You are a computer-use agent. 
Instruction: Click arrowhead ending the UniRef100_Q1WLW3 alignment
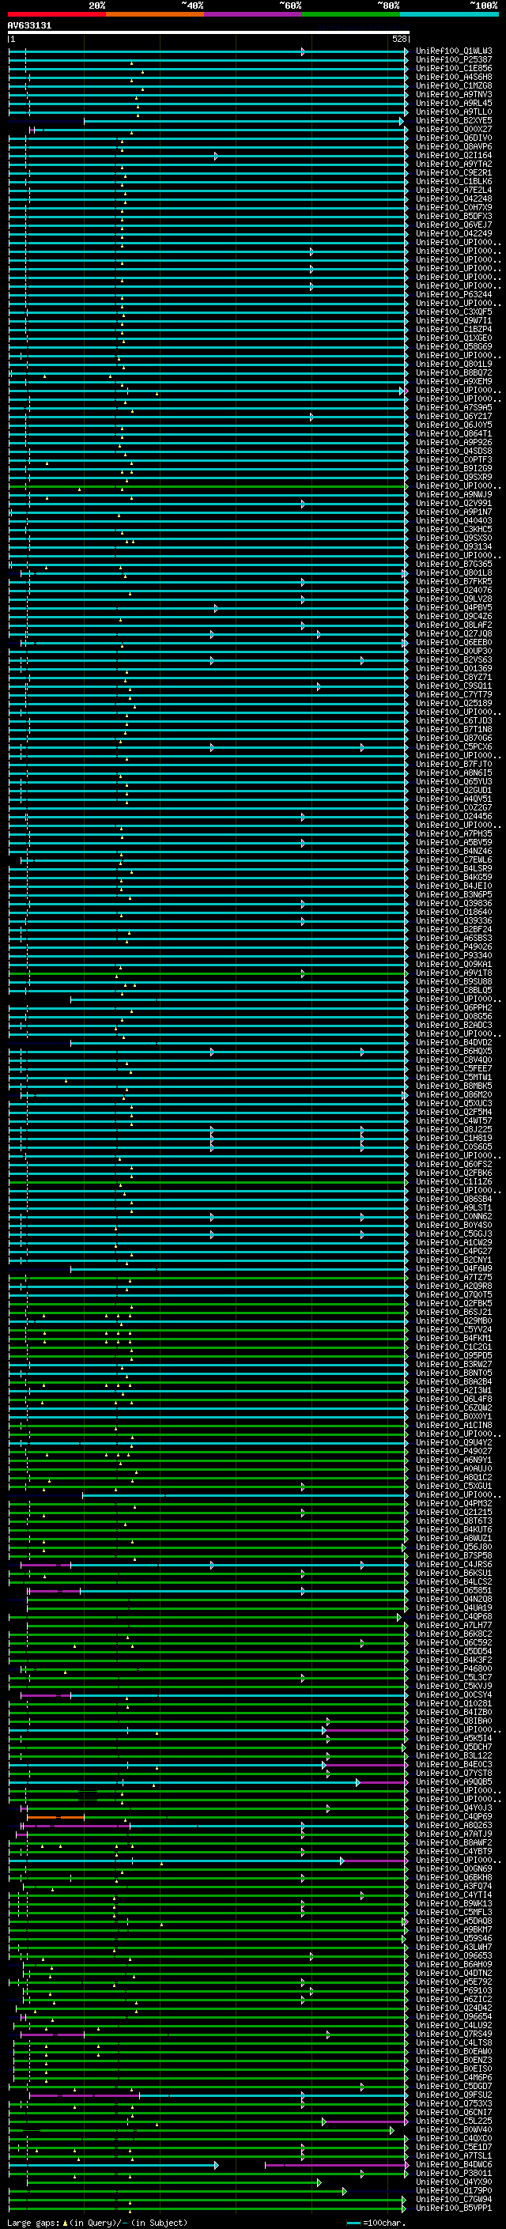pos(406,52)
